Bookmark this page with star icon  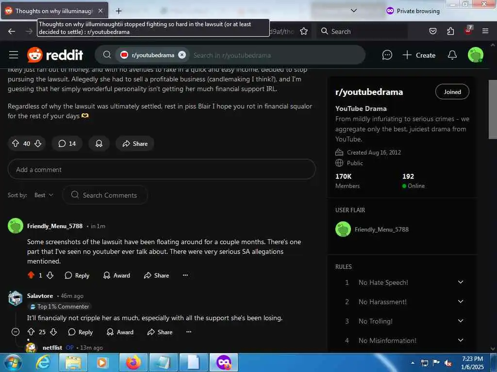pos(304,31)
